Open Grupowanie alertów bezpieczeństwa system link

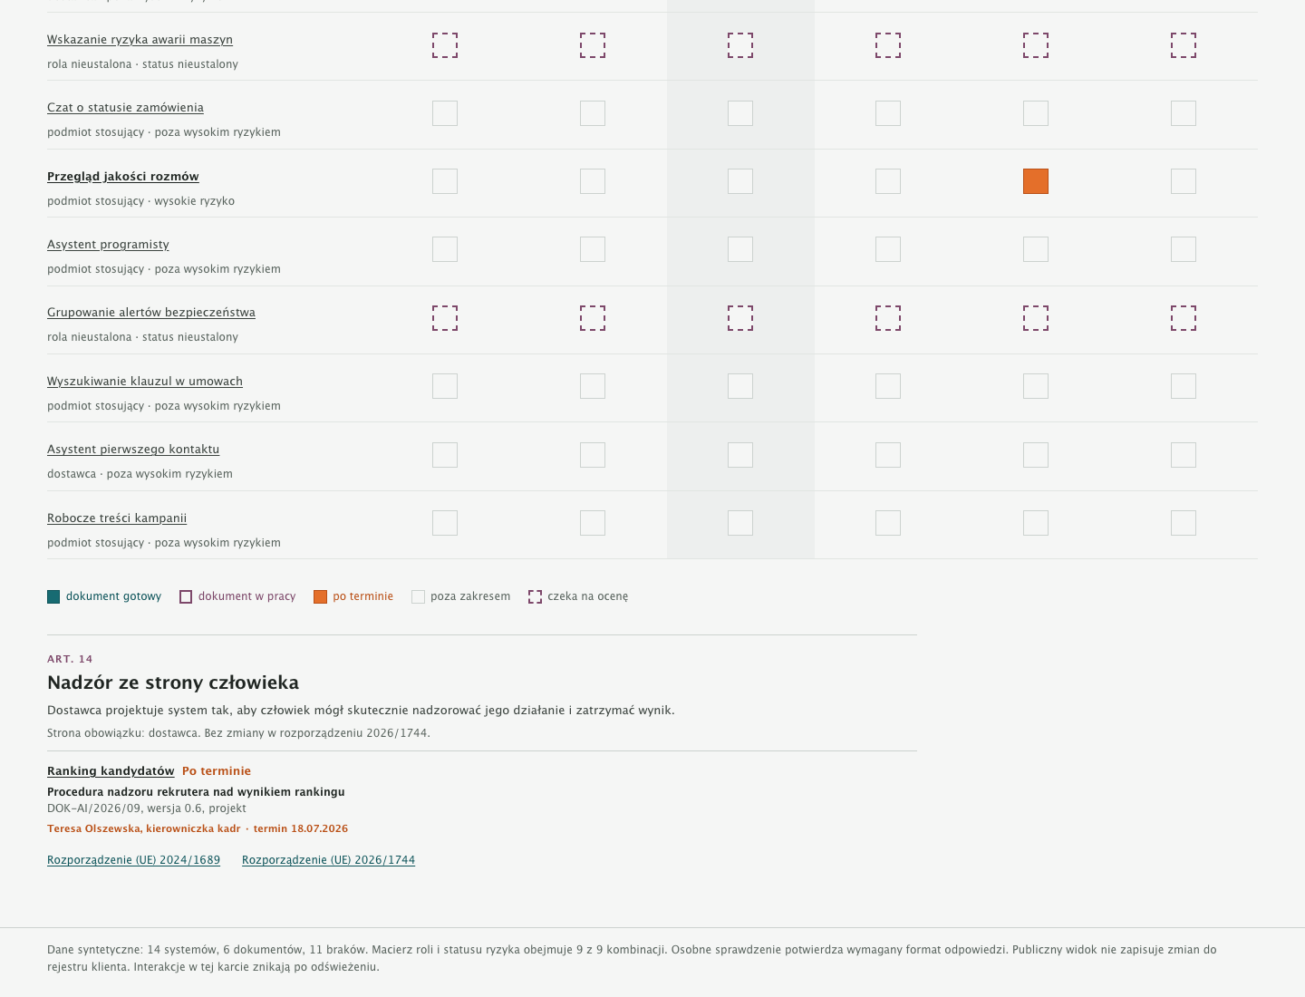[x=151, y=313]
